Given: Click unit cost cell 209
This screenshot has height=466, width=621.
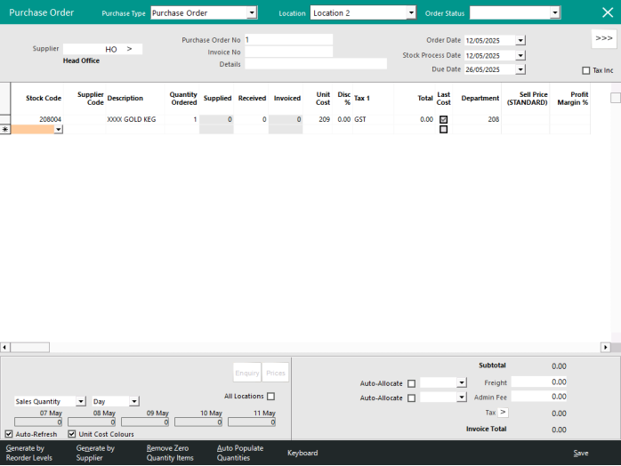Looking at the screenshot, I should click(x=318, y=119).
